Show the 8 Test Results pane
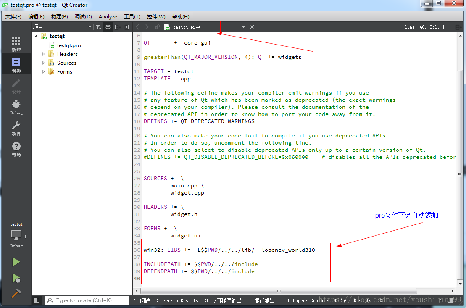This screenshot has width=466, height=308. 353,300
